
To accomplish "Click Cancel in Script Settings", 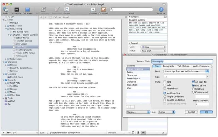I will pyautogui.click(x=191, y=112).
